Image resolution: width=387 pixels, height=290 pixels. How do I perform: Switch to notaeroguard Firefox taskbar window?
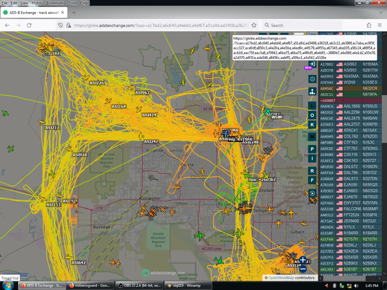91,285
